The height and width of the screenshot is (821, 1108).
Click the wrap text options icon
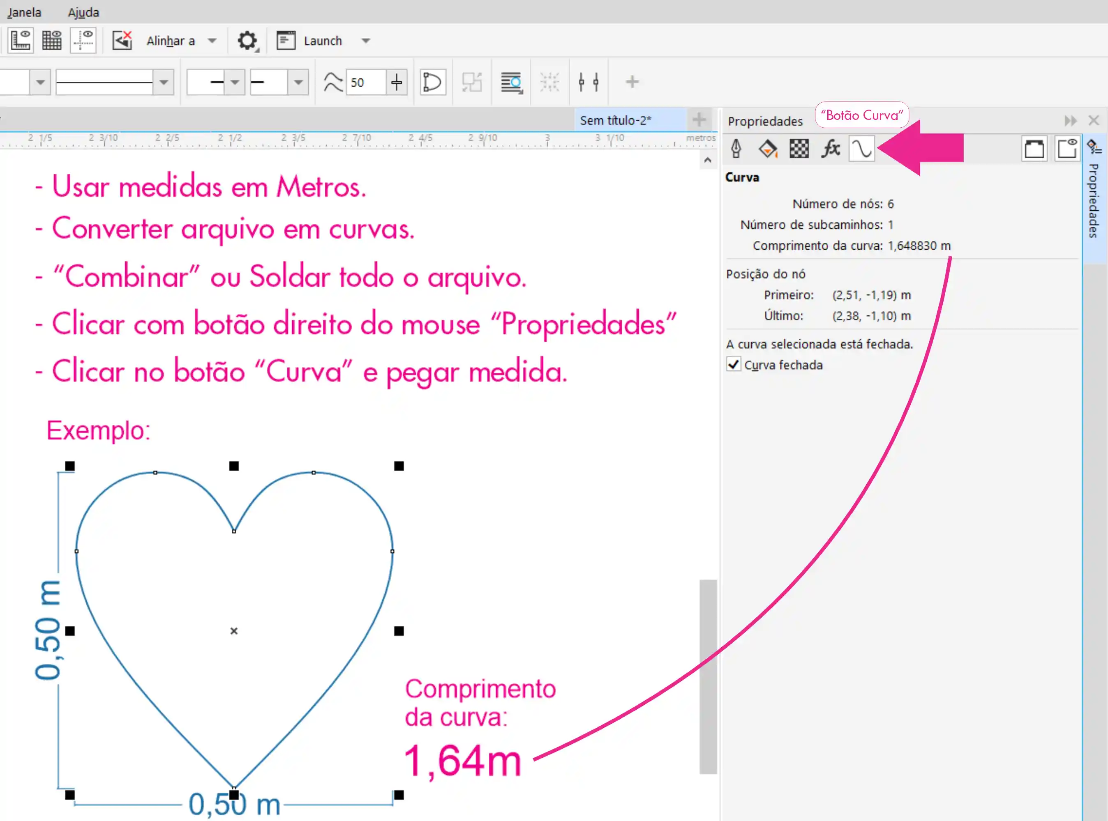click(x=511, y=82)
